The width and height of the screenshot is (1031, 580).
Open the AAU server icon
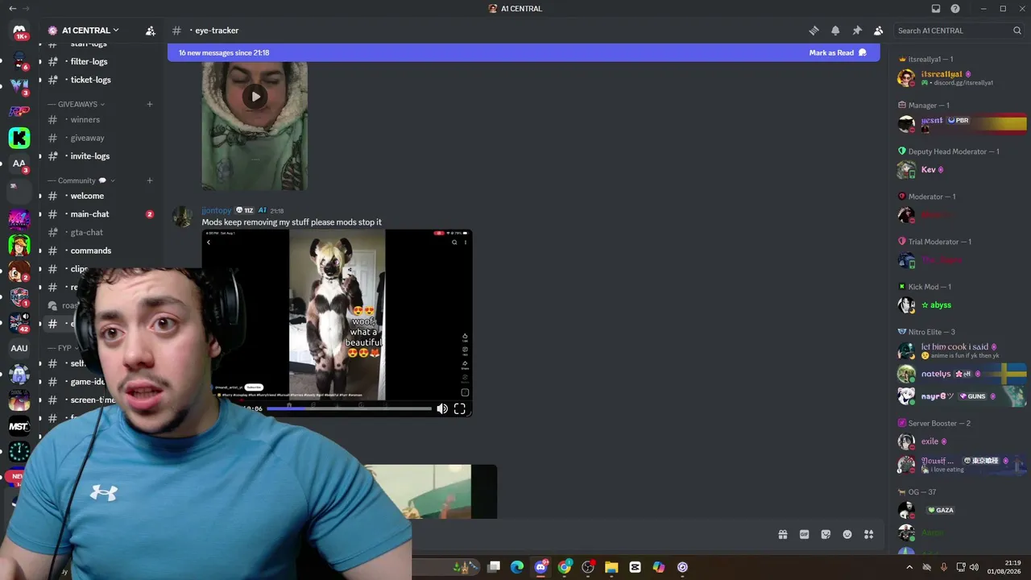[19, 348]
